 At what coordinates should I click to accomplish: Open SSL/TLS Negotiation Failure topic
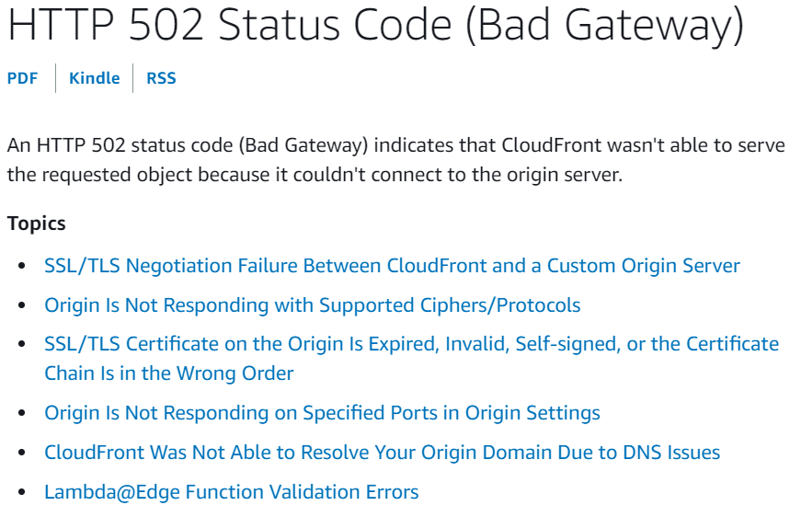tap(392, 266)
